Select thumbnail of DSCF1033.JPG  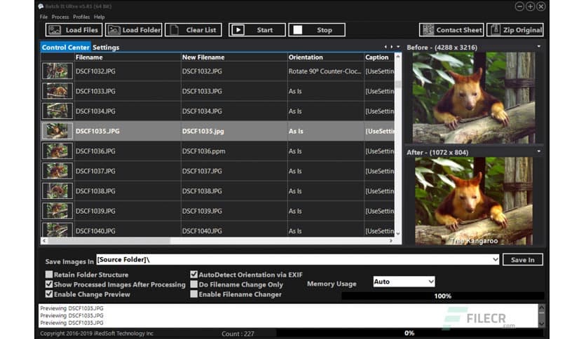click(x=57, y=91)
